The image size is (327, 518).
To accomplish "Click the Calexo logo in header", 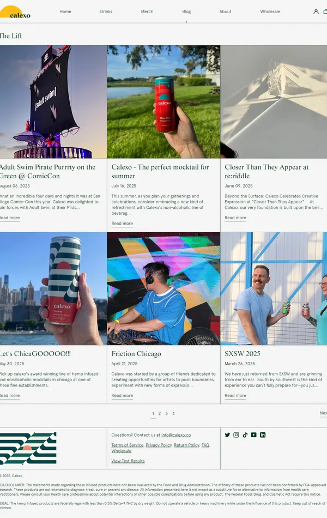I will tap(15, 12).
